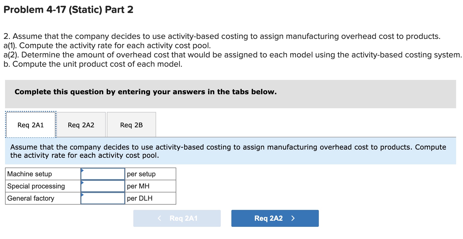Click the "per MH" unit cell
The image size is (463, 239).
click(138, 186)
